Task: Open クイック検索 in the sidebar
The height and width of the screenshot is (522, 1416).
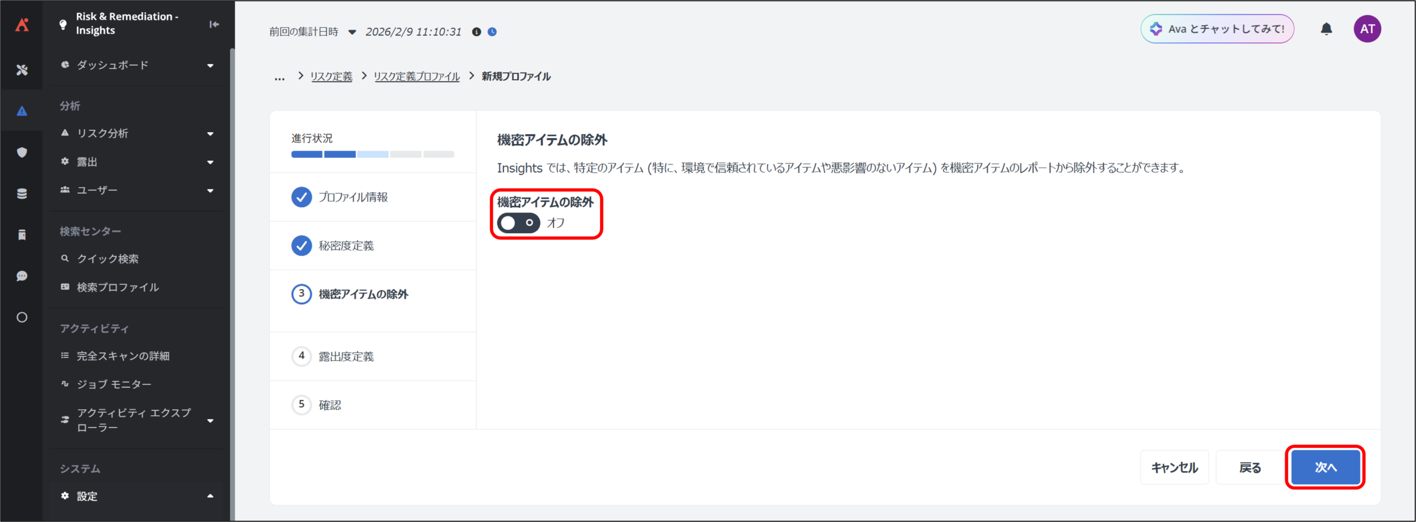Action: tap(108, 259)
